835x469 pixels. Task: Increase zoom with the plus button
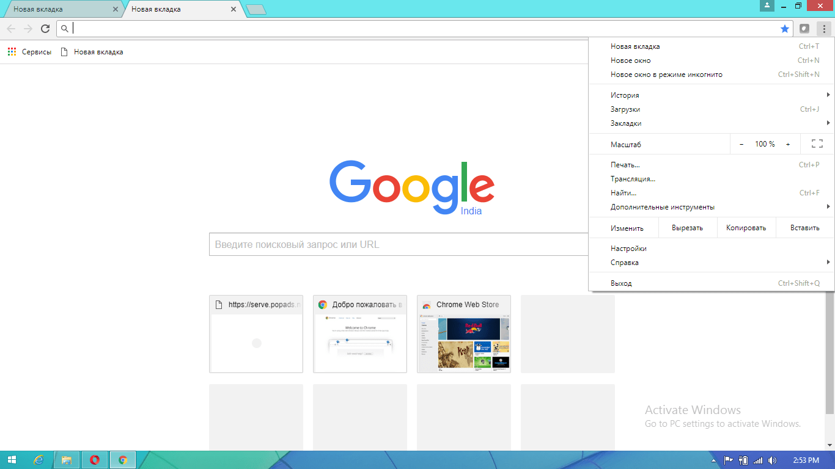[788, 144]
